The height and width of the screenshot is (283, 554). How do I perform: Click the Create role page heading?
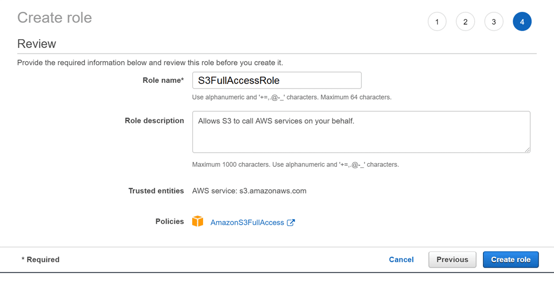55,17
